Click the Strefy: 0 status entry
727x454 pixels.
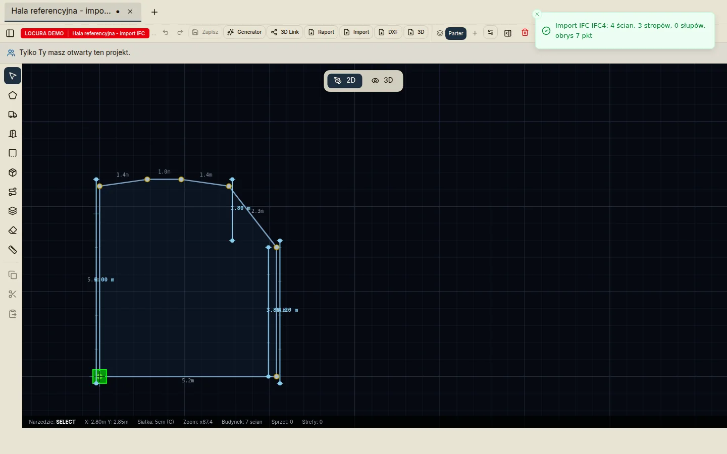click(312, 422)
